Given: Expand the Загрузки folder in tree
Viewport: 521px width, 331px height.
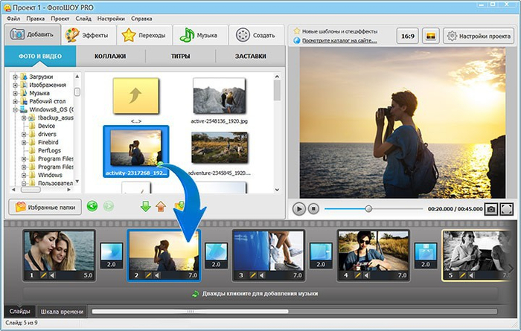Looking at the screenshot, I should click(16, 76).
